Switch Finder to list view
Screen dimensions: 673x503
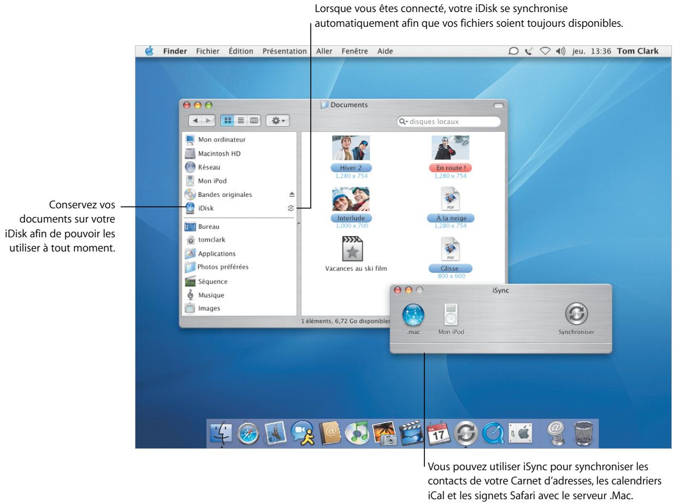(241, 120)
